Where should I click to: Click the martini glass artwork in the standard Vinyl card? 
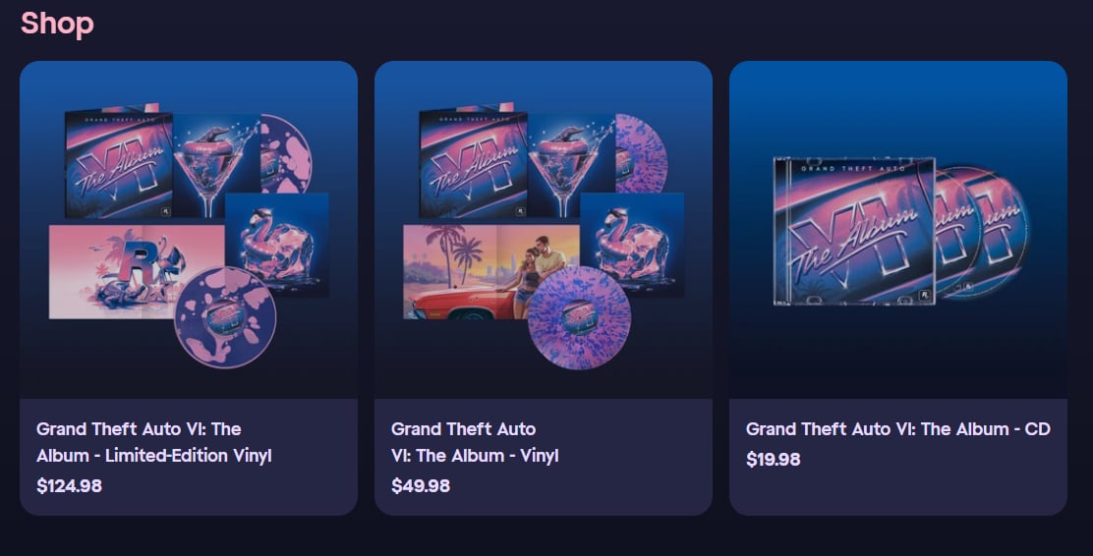point(571,166)
